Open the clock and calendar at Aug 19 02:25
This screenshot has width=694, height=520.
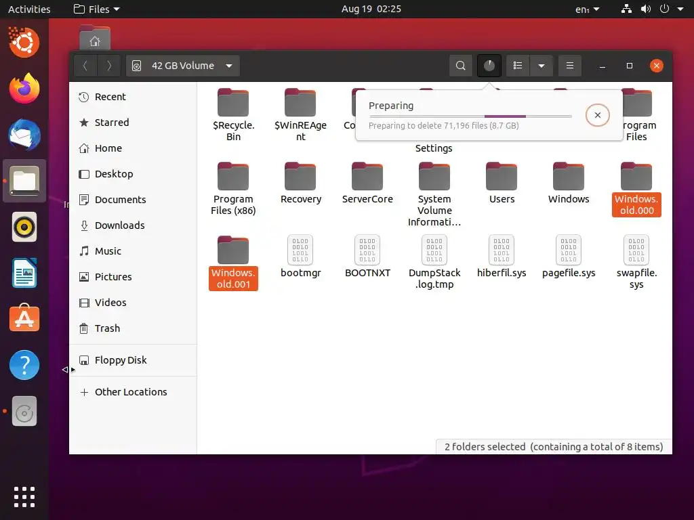click(x=371, y=9)
